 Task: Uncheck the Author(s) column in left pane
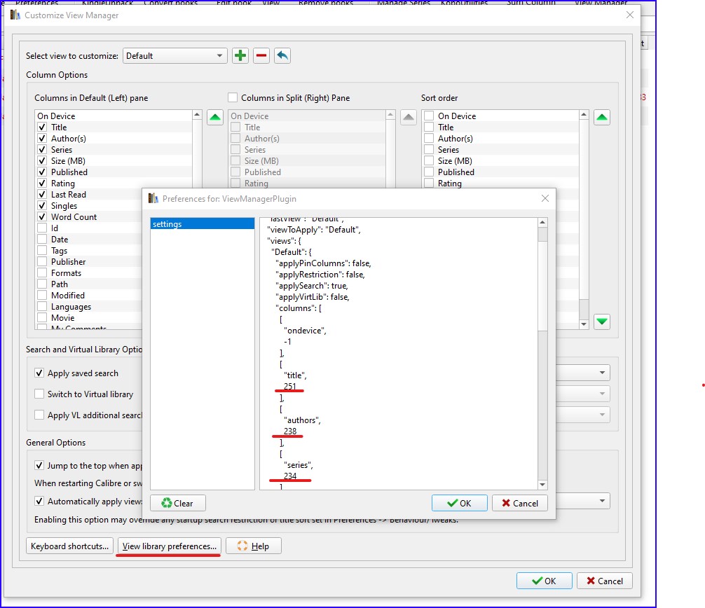pos(42,139)
